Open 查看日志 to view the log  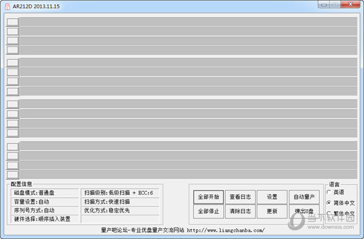click(240, 197)
